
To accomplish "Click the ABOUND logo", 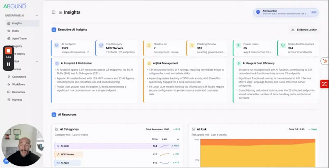I will 15,6.
